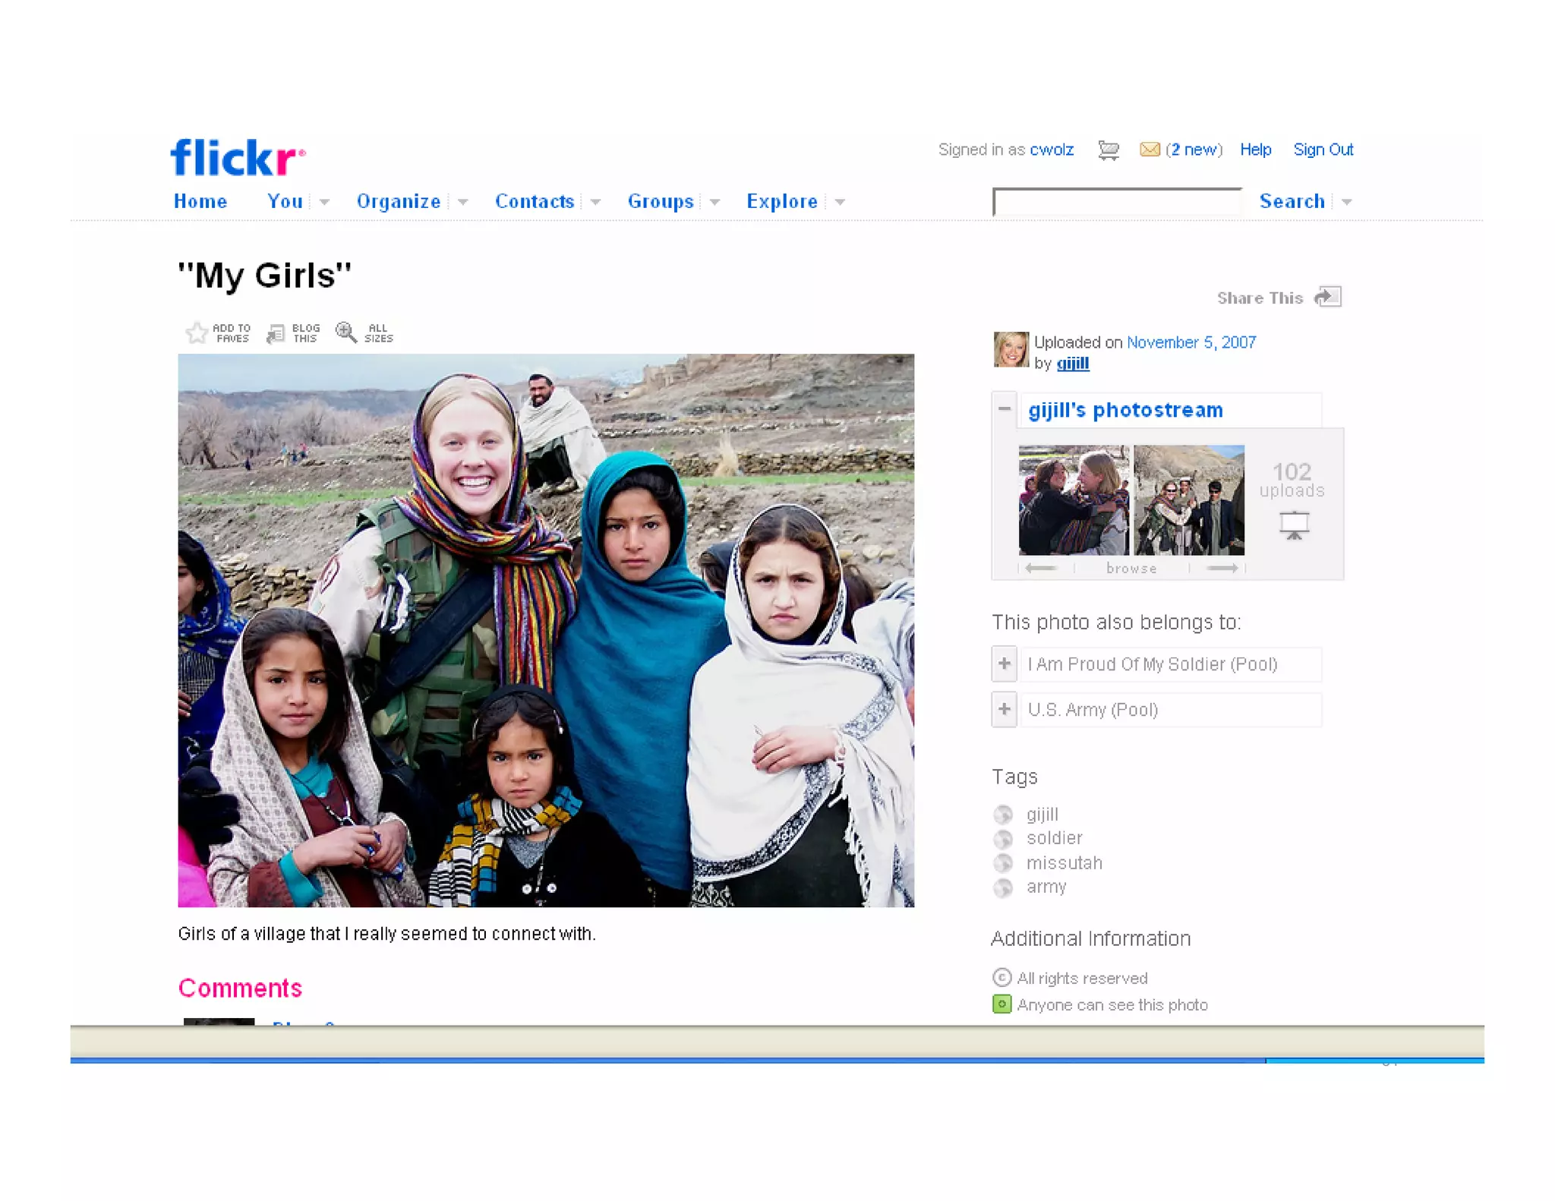The image size is (1555, 1201).
Task: Open the Groups menu item
Action: 660,201
